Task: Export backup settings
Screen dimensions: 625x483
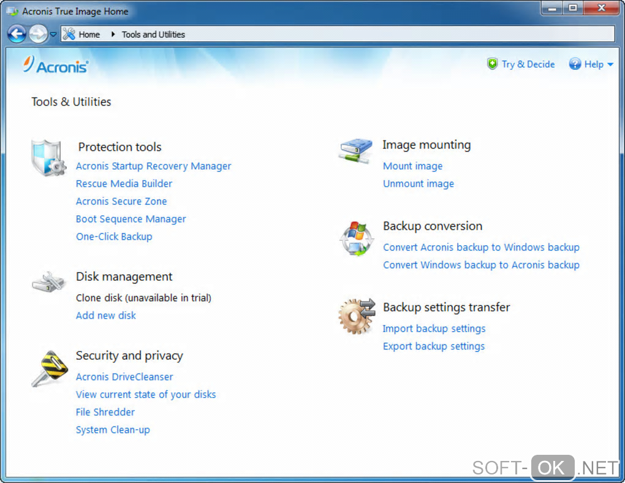Action: 434,346
